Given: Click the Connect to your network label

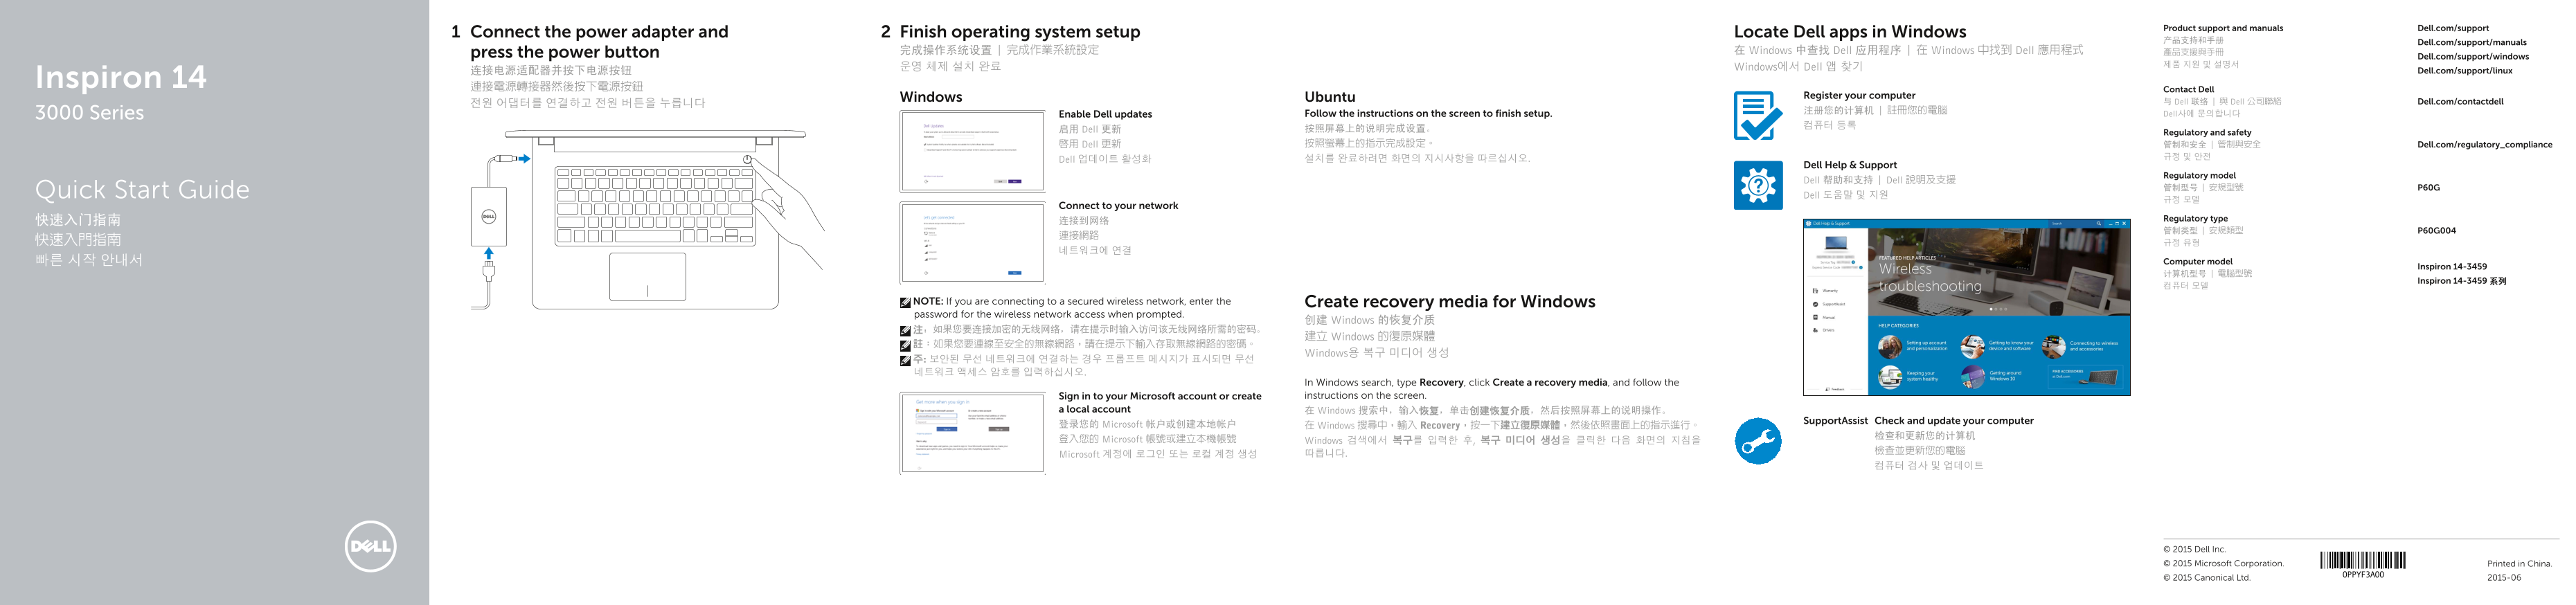Looking at the screenshot, I should [1118, 206].
